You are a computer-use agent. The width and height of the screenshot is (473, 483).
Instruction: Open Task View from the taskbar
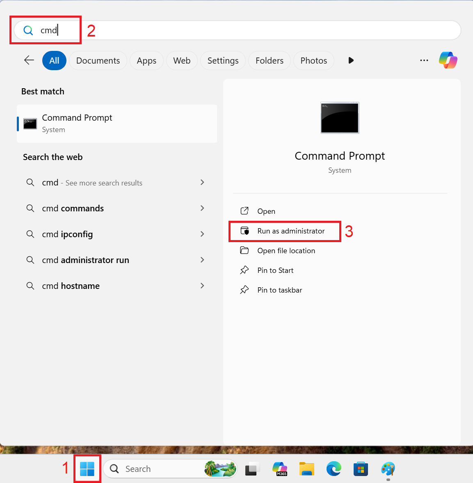click(252, 469)
